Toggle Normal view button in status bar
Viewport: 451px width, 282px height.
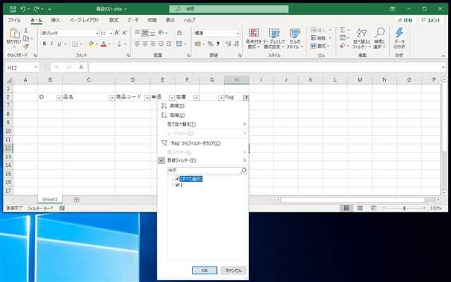click(346, 208)
